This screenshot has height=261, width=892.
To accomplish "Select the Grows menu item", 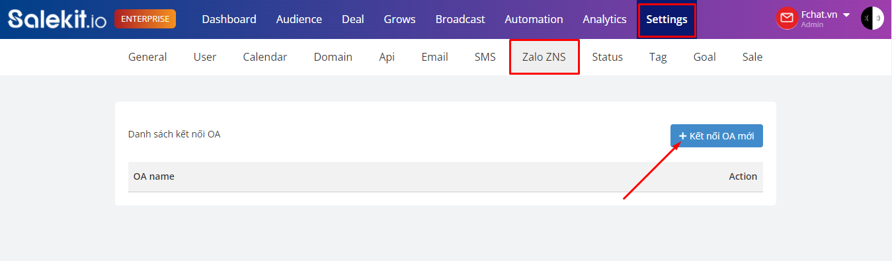I will [399, 19].
